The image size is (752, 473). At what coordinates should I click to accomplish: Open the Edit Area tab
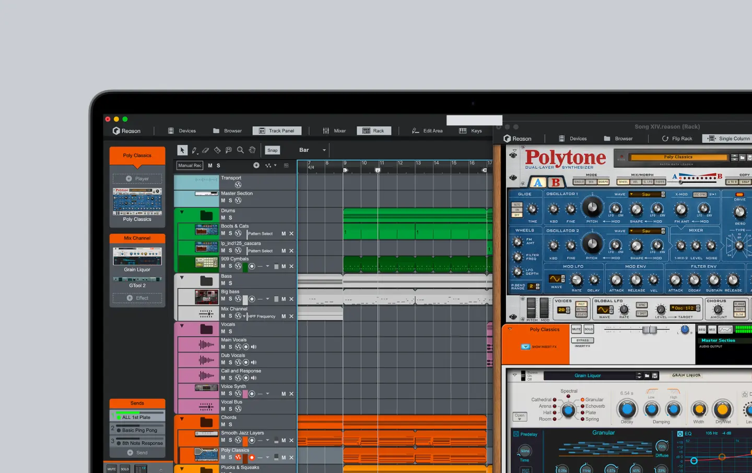point(427,131)
